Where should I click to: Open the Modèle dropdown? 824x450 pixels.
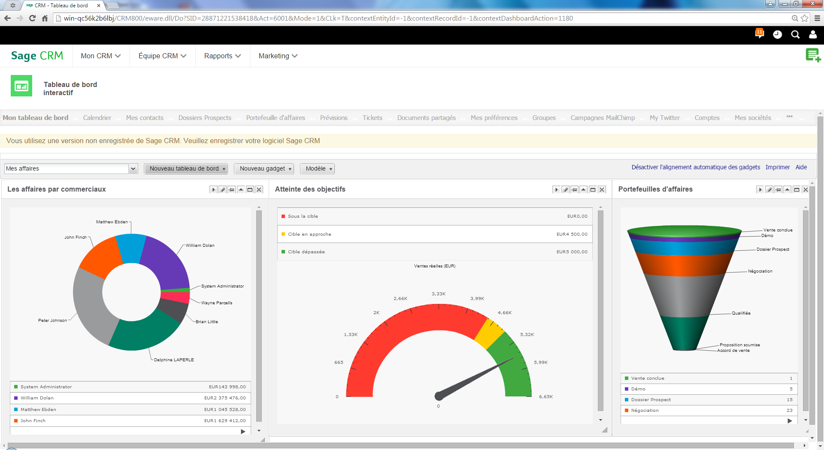[x=317, y=168]
